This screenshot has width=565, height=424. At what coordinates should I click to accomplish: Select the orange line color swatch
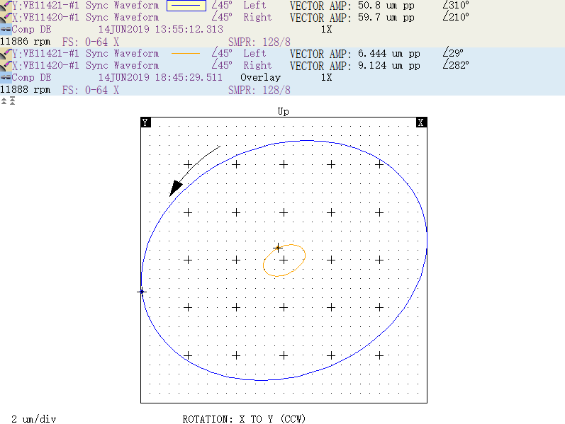click(x=186, y=53)
